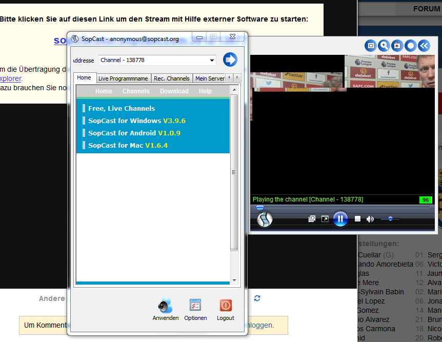Open the Channel - 138778 address dropdown
This screenshot has width=442, height=342.
click(x=212, y=61)
